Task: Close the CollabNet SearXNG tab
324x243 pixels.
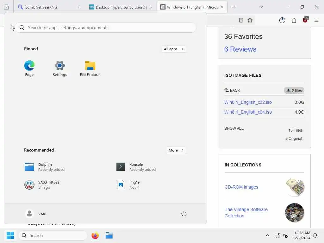Action: (79, 7)
